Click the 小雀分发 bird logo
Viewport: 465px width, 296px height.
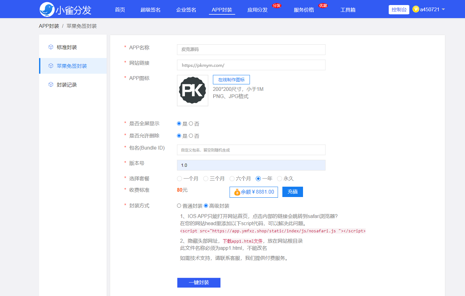(47, 9)
